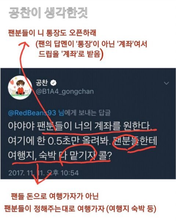This screenshot has height=221, width=176.
Task: Click the red-circled word 팬분들
Action: click(125, 141)
